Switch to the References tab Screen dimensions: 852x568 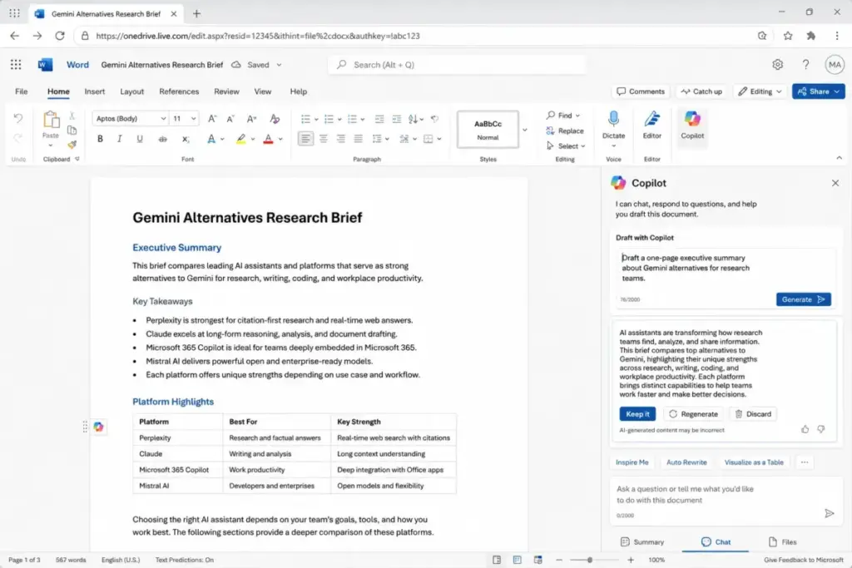(x=179, y=91)
